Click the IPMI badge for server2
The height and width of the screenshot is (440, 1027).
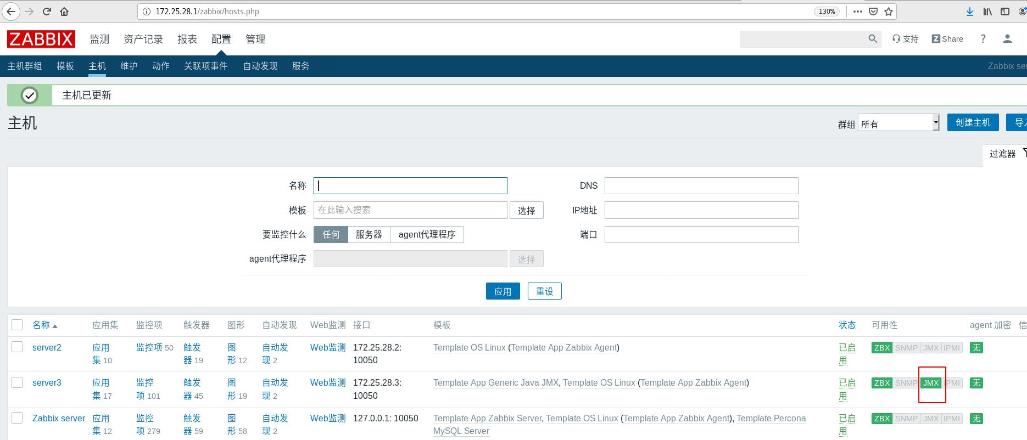[x=952, y=348]
